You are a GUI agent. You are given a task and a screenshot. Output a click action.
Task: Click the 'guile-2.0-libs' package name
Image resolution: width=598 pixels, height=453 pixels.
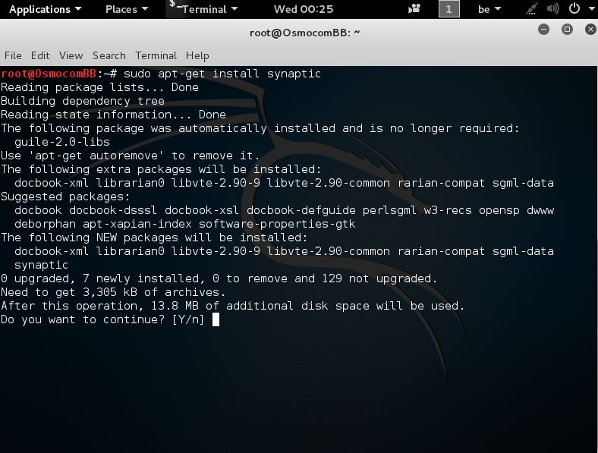pyautogui.click(x=62, y=142)
